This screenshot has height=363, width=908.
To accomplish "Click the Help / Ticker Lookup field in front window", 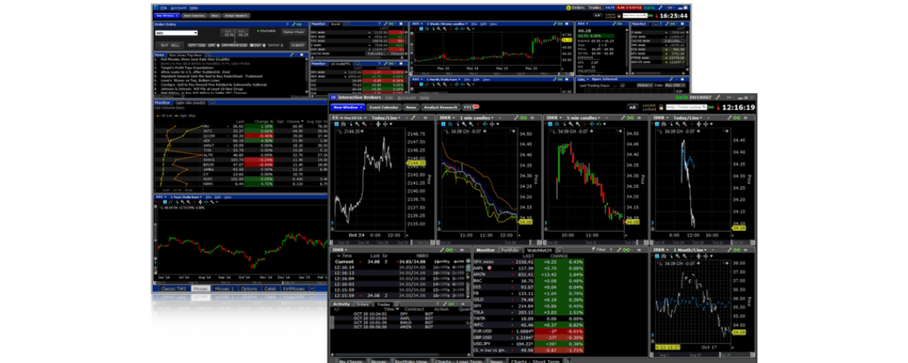I will (x=687, y=107).
